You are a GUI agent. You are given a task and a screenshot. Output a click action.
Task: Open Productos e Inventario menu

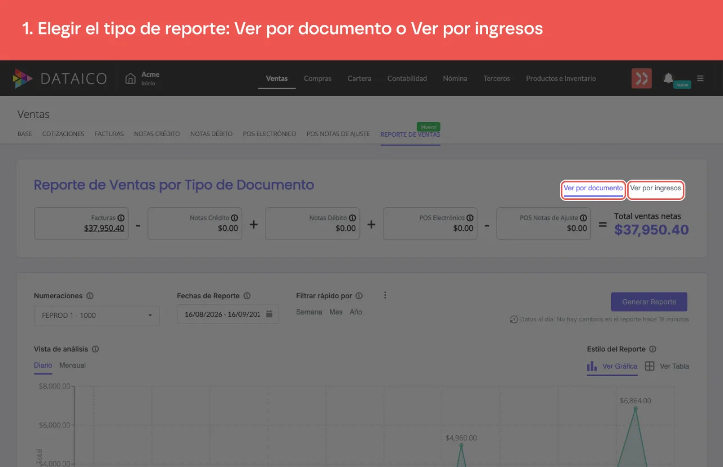coord(561,78)
